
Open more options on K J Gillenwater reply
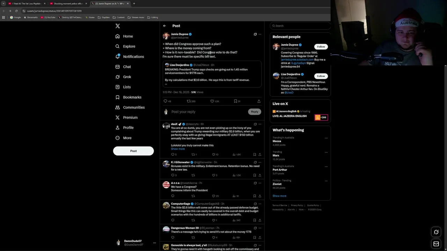pos(260,162)
